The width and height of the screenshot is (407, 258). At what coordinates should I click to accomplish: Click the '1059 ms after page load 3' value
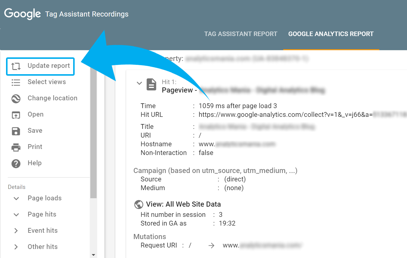pos(238,106)
